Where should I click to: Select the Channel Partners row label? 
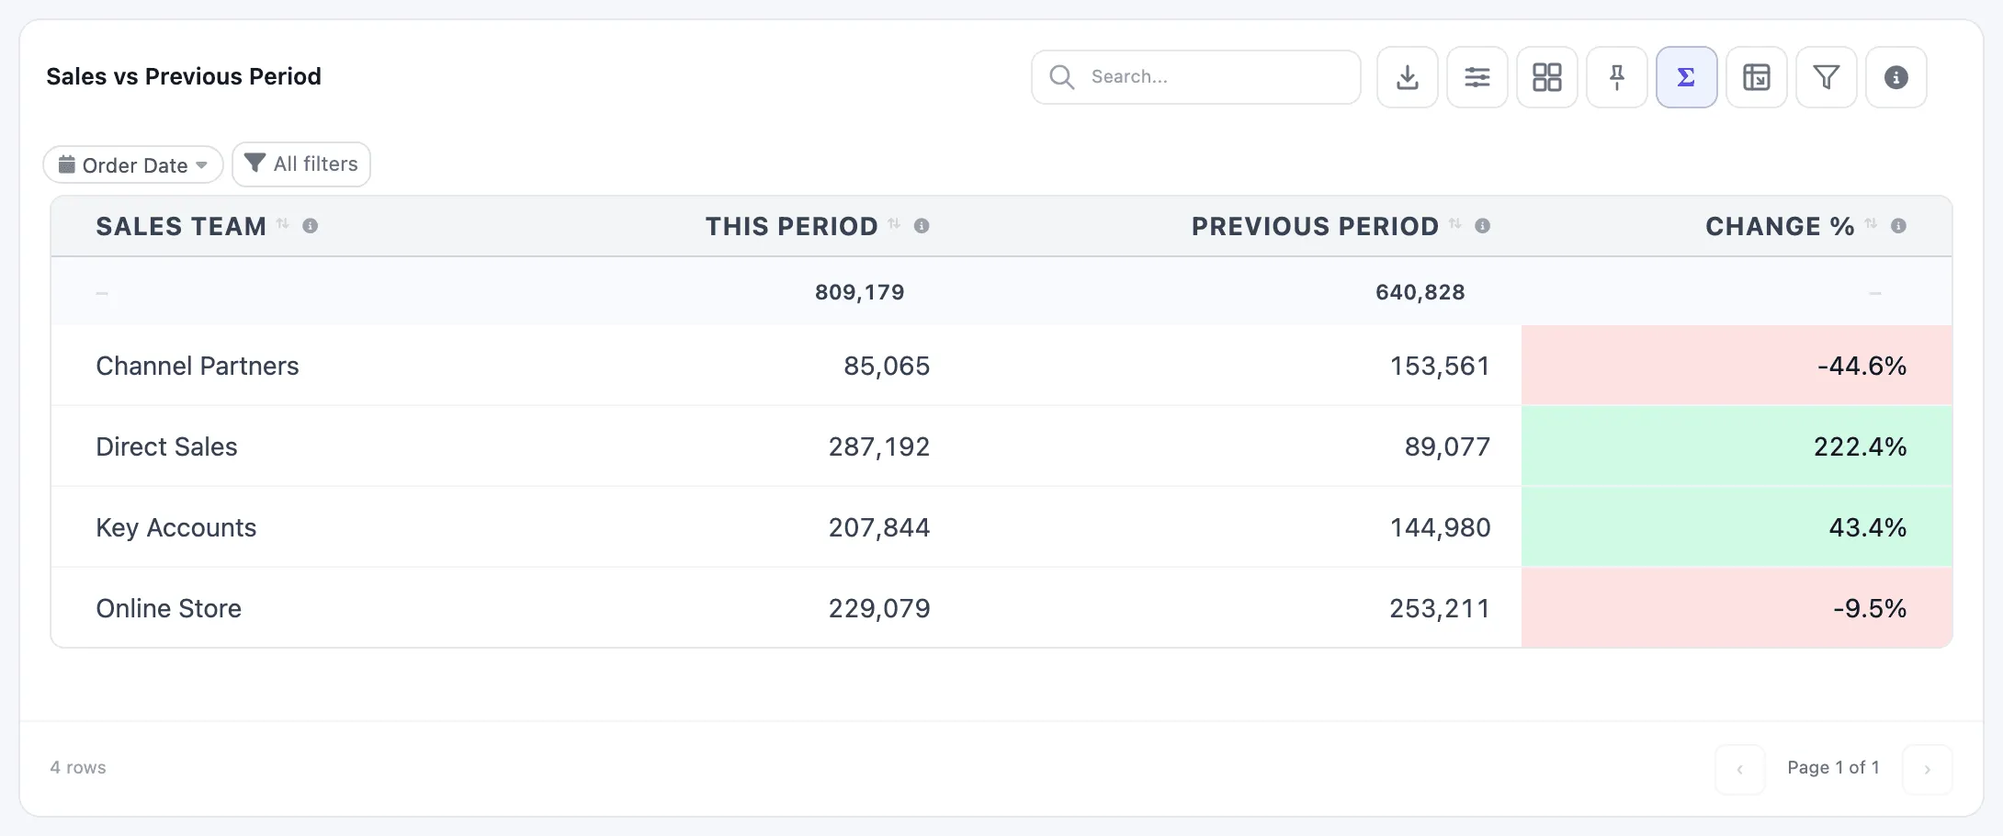click(x=198, y=366)
